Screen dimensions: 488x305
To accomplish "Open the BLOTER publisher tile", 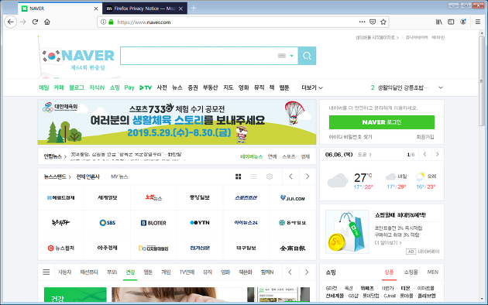I will [x=153, y=223].
